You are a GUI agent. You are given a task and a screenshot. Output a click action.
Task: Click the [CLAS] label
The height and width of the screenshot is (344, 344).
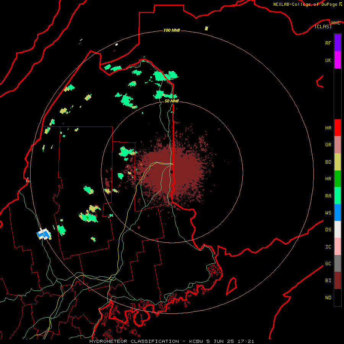click(323, 26)
